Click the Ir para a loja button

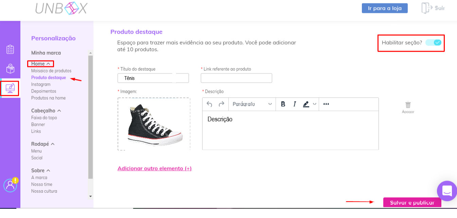coord(385,8)
